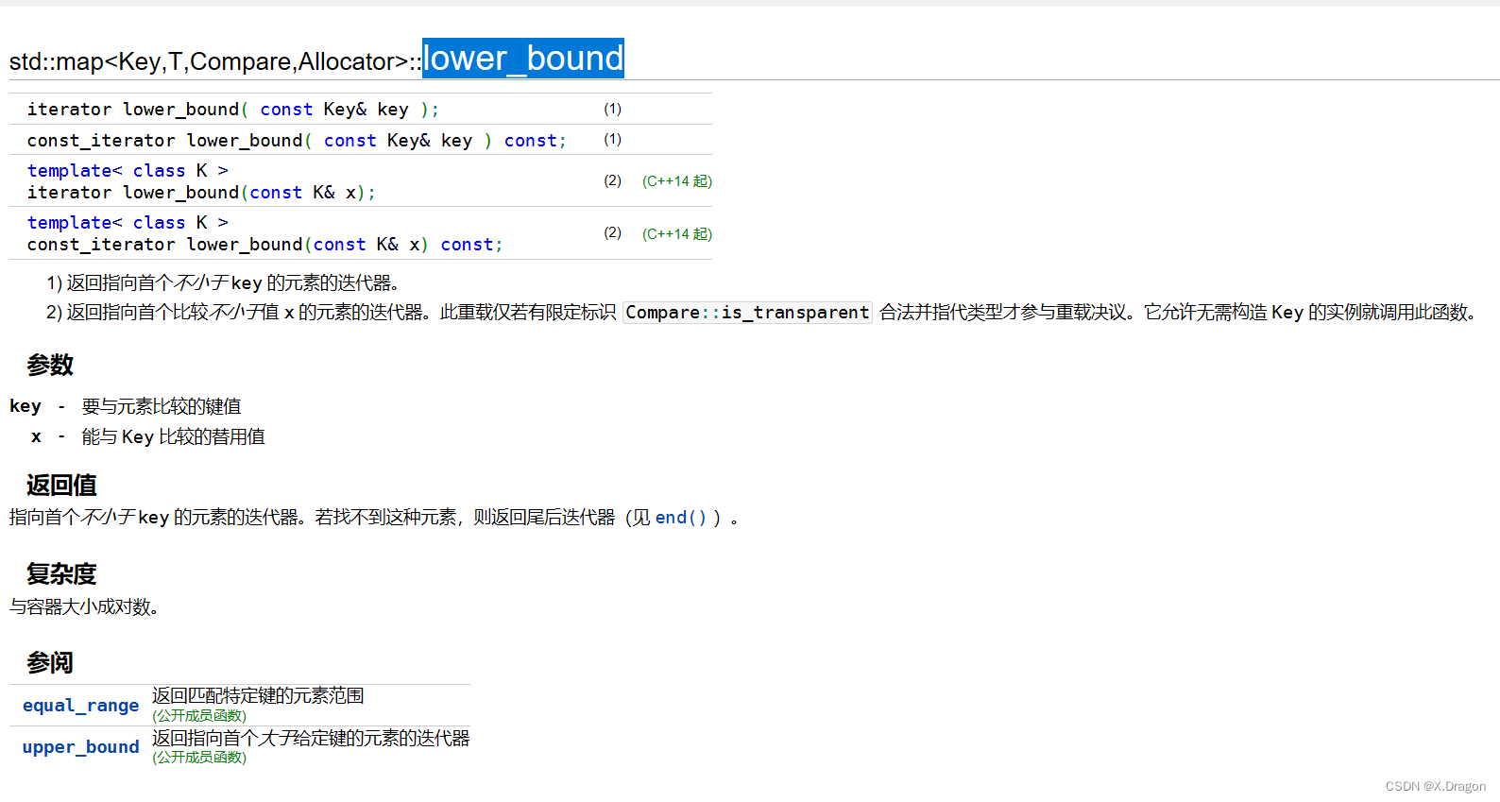Click the 参阅 section heading
The image size is (1500, 802).
[x=50, y=663]
